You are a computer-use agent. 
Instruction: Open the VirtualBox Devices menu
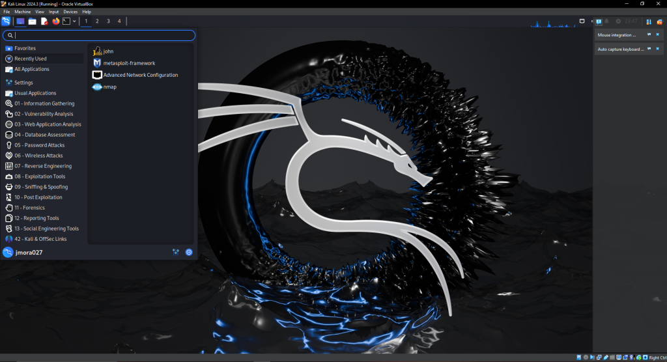(x=70, y=12)
